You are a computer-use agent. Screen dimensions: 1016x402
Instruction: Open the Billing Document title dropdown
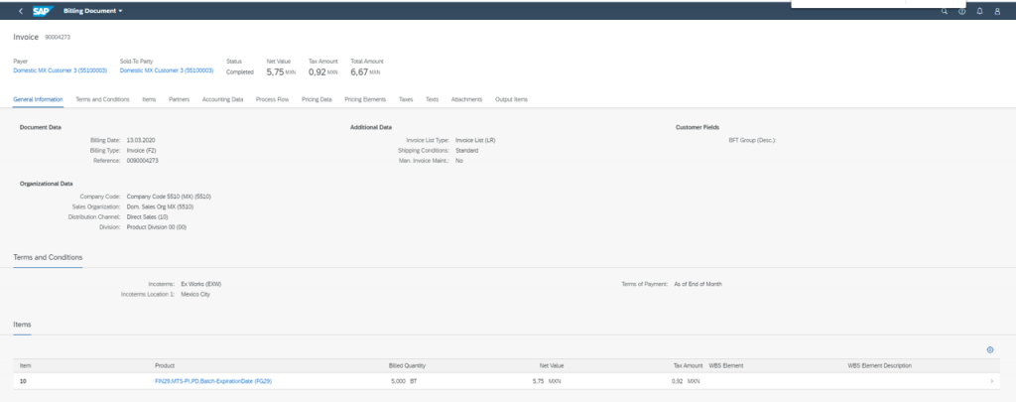[93, 11]
